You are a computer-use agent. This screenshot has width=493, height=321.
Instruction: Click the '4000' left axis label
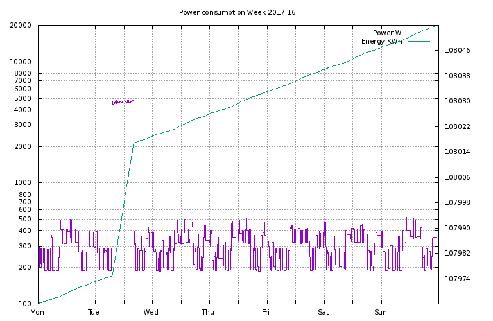coord(22,110)
